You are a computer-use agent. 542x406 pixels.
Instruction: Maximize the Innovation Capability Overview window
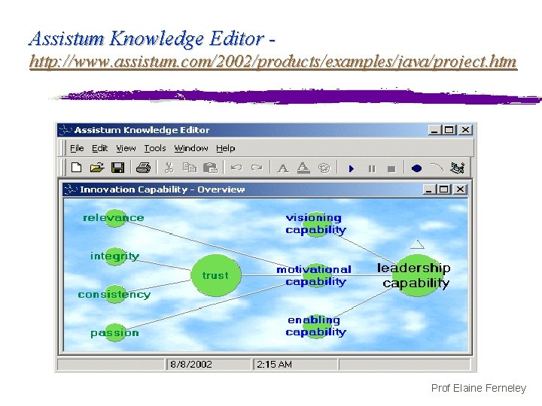[x=444, y=189]
